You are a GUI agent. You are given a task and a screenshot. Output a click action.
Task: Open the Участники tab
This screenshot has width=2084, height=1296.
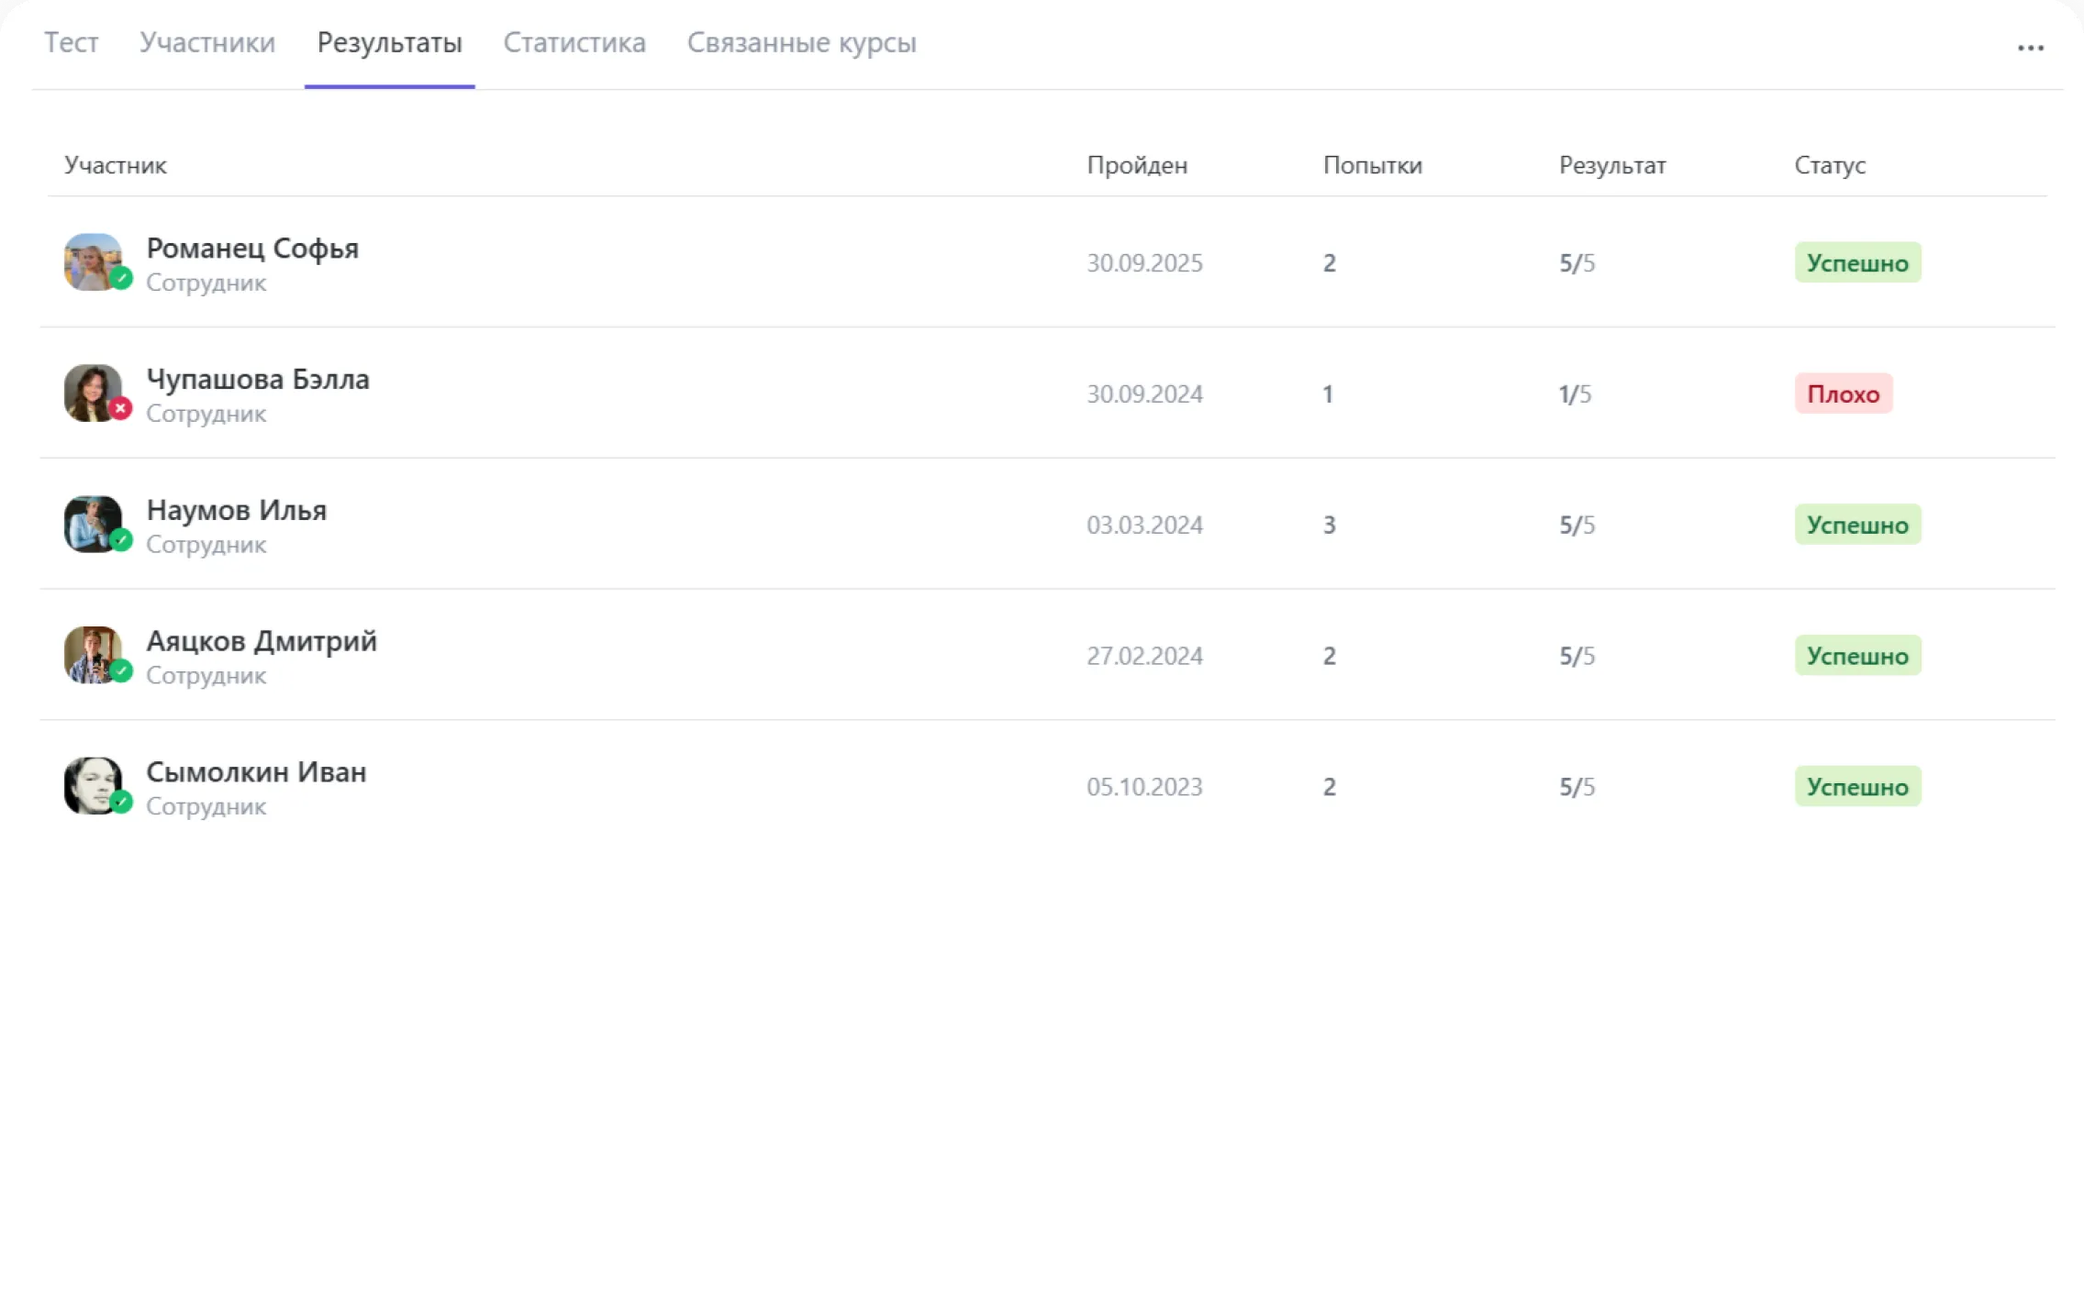click(207, 42)
